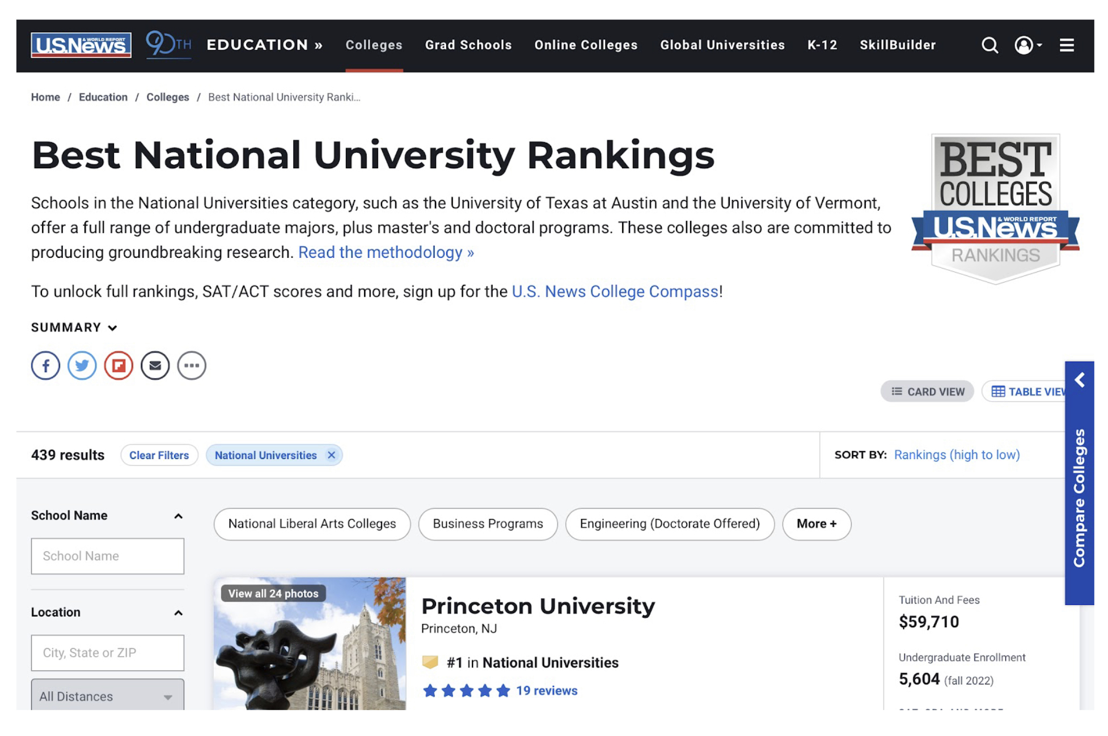Focus the School Name input field

pos(107,556)
